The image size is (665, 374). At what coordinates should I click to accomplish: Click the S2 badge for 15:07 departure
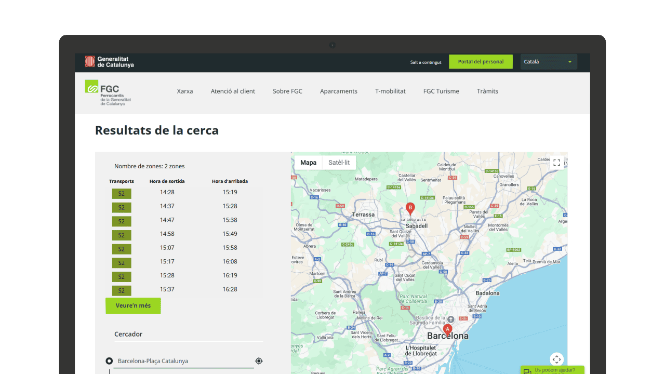pos(122,249)
